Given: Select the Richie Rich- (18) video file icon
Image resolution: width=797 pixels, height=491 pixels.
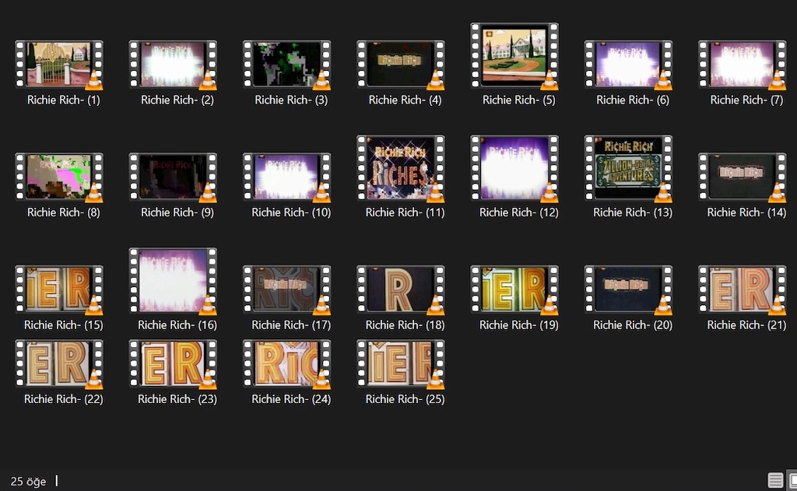Looking at the screenshot, I should (401, 288).
